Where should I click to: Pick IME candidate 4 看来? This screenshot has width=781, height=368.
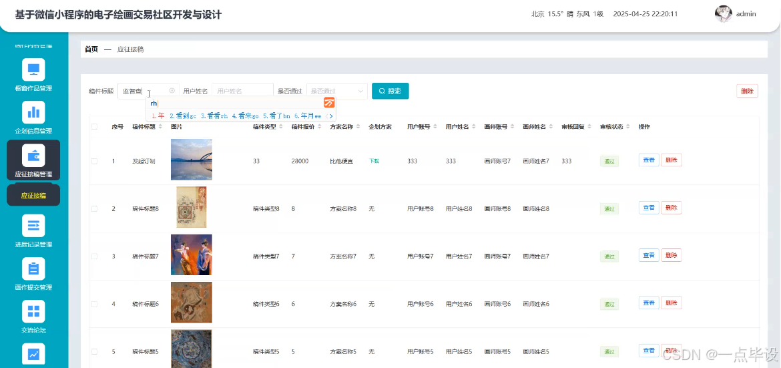[x=245, y=116]
